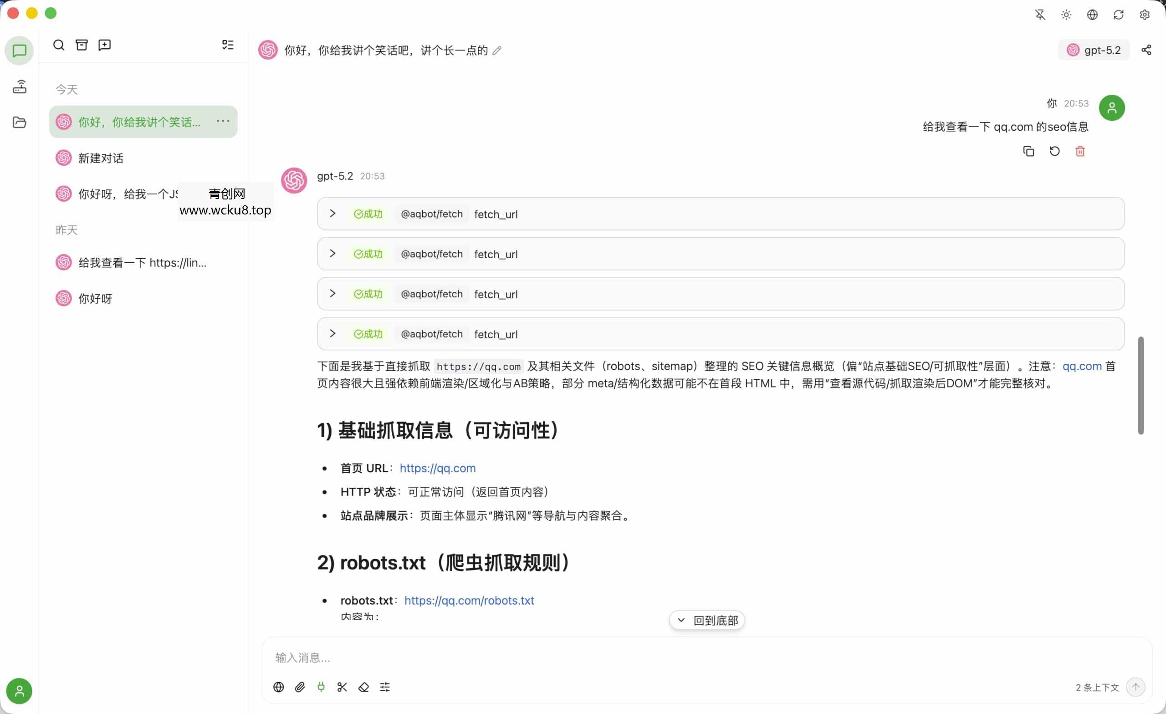Screen dimensions: 1166x714
Task: Open app settings via the gear icon
Action: coord(1145,15)
